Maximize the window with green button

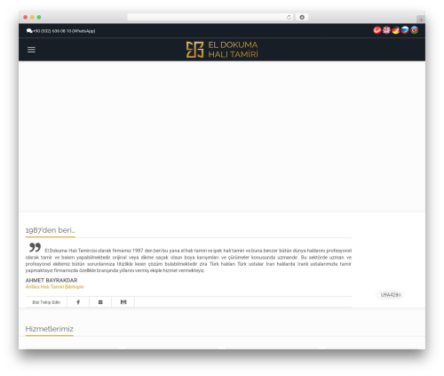pyautogui.click(x=39, y=17)
